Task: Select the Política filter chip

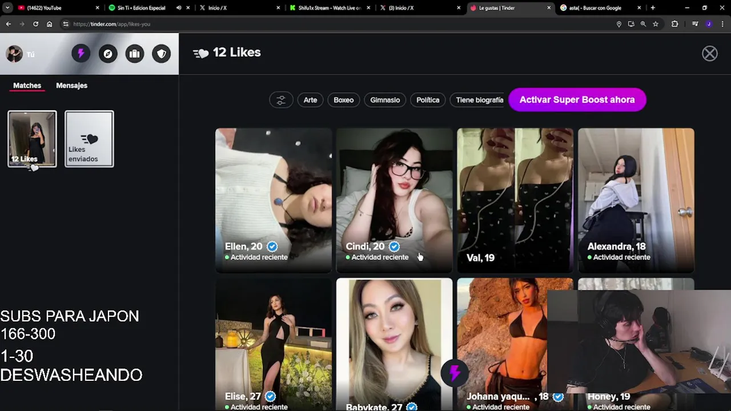Action: tap(428, 100)
